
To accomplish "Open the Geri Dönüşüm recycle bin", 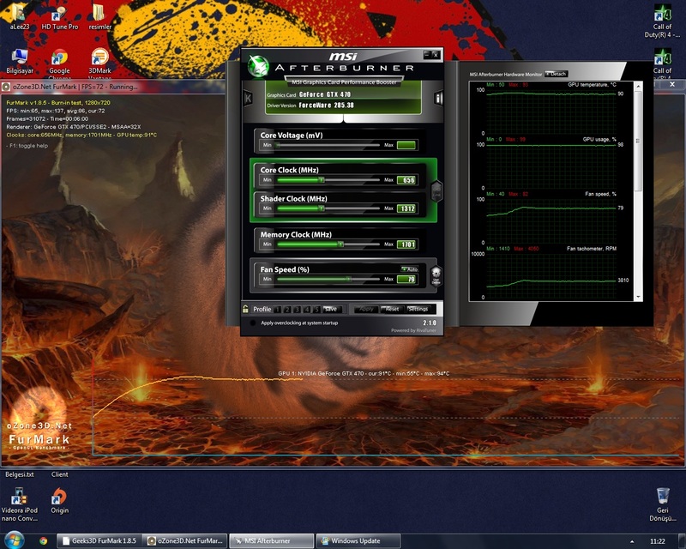I will point(662,504).
